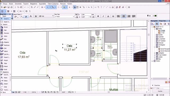Viewport: 170px width, 96px height.
Task: Click the Zoom In icon in bottom bar
Action: pyautogui.click(x=45, y=92)
